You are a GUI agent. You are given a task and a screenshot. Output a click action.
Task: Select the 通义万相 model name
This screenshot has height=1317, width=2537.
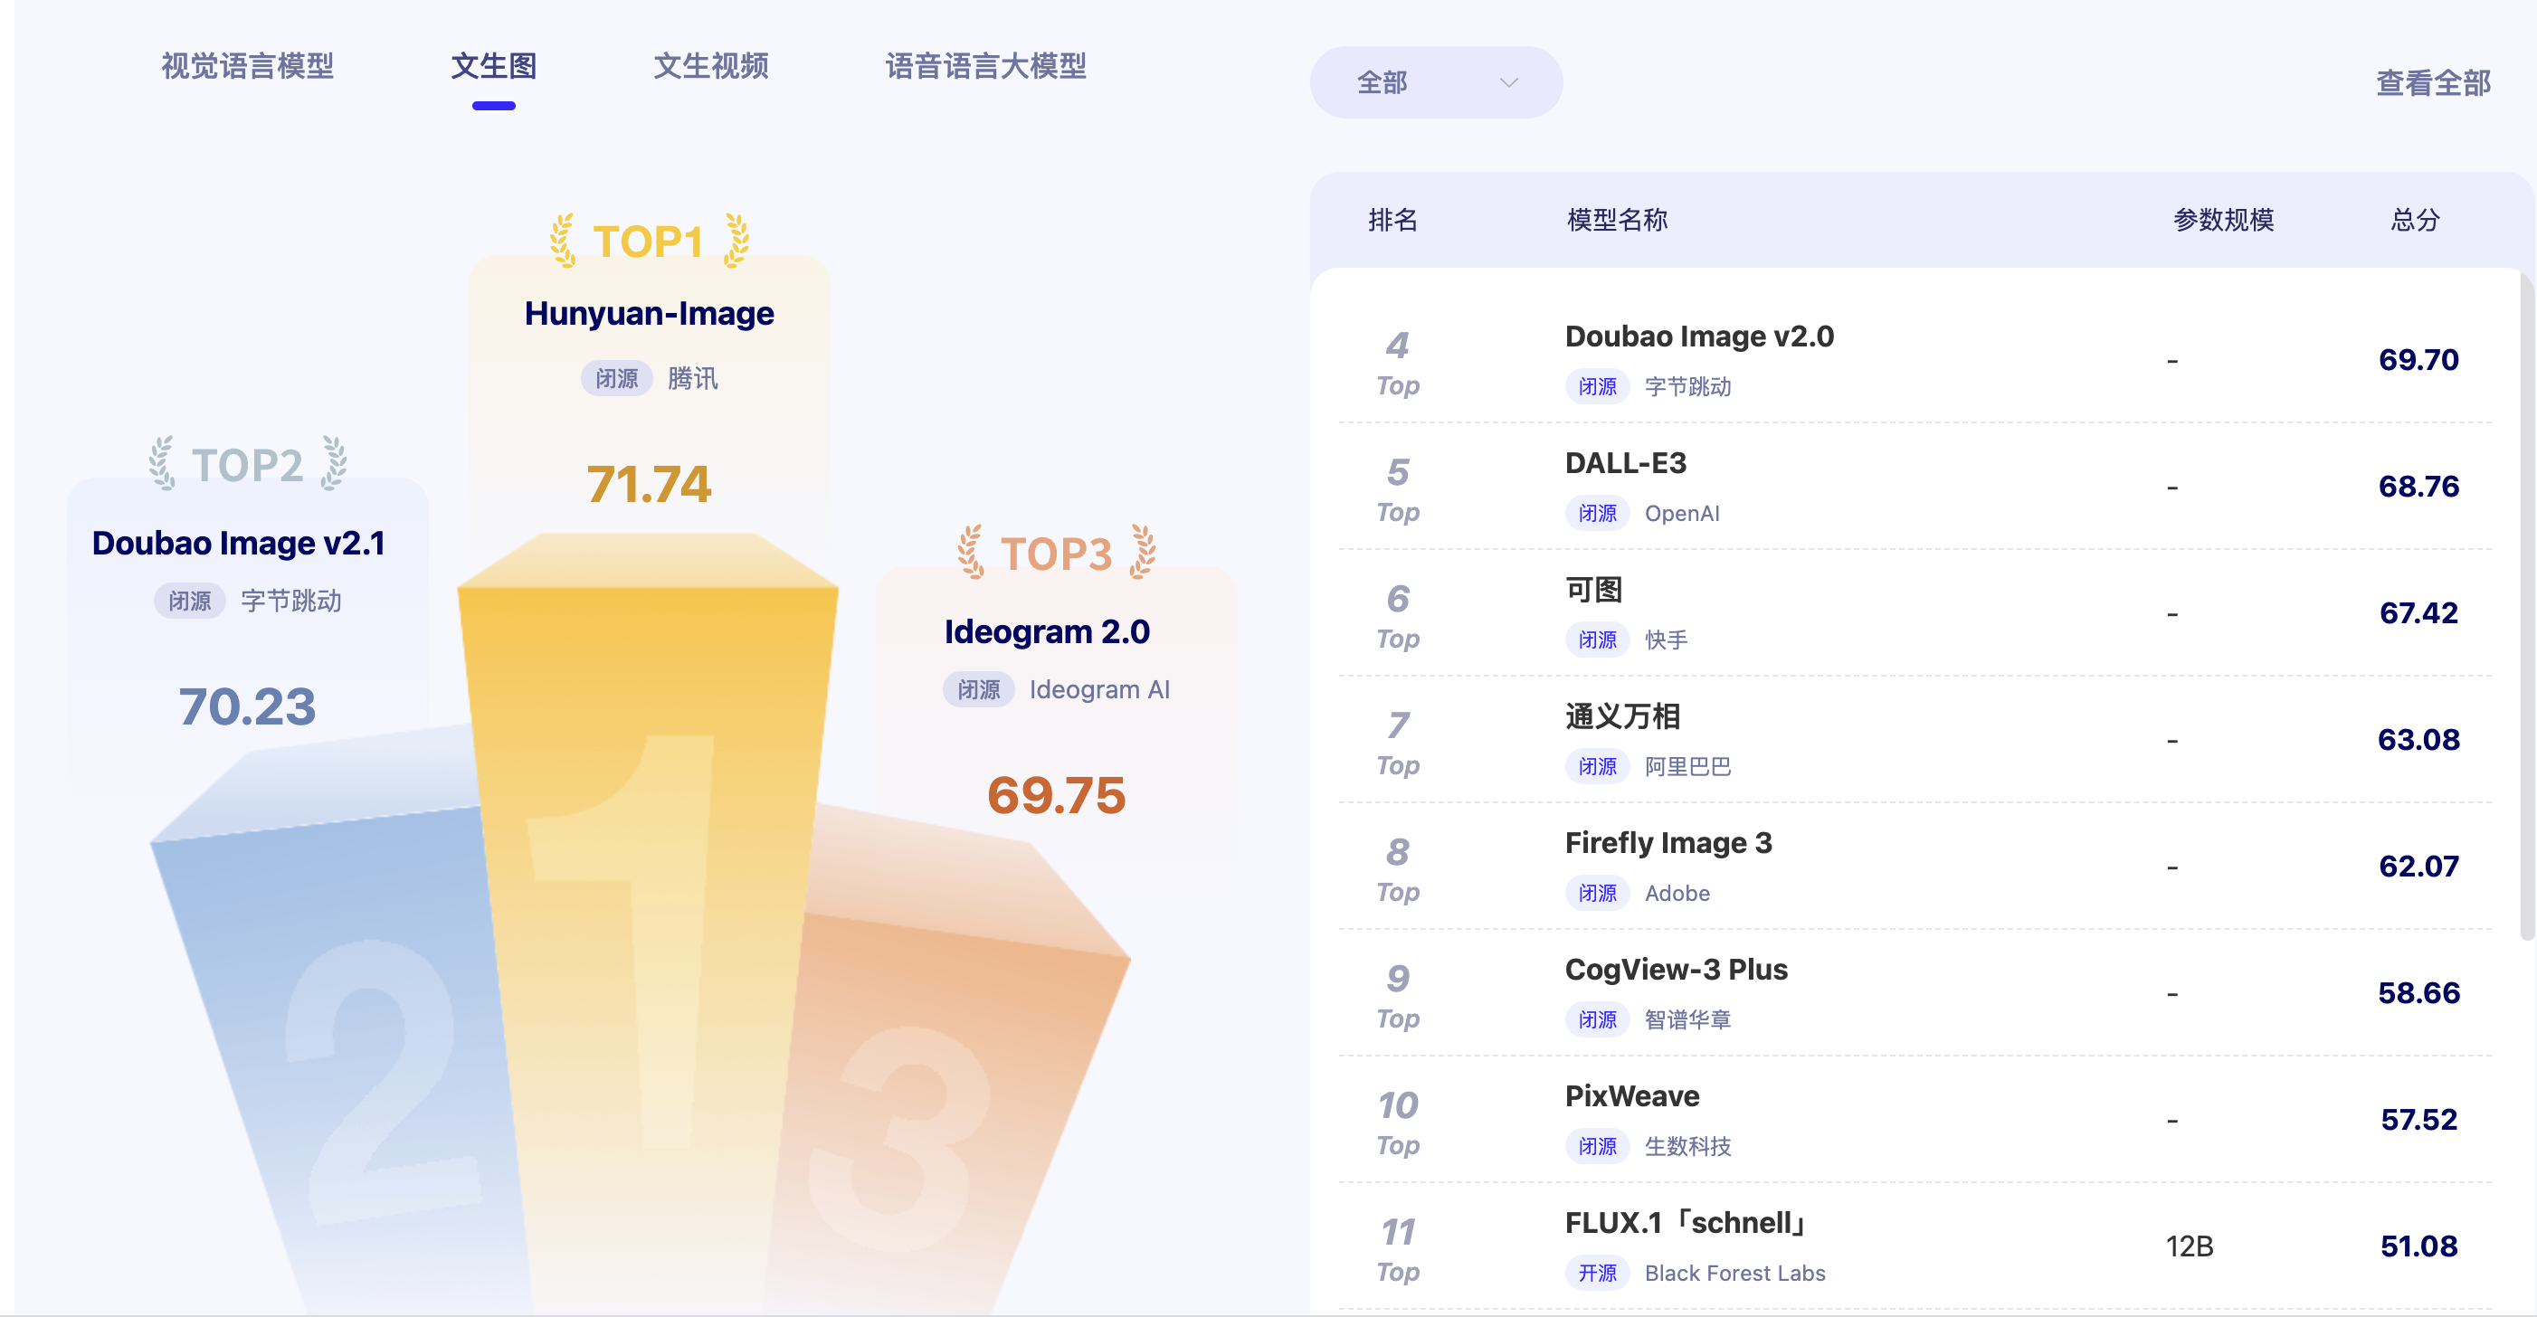1622,715
